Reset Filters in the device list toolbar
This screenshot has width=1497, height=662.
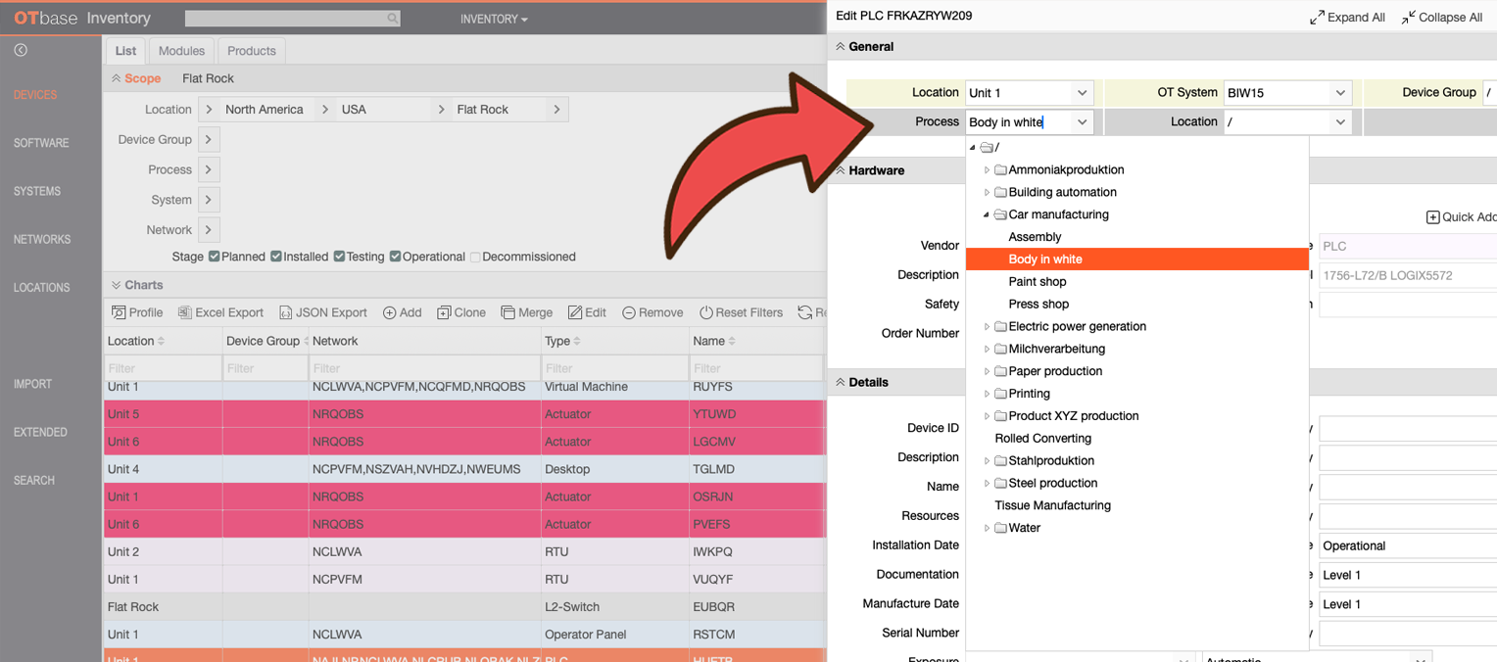[x=741, y=312]
